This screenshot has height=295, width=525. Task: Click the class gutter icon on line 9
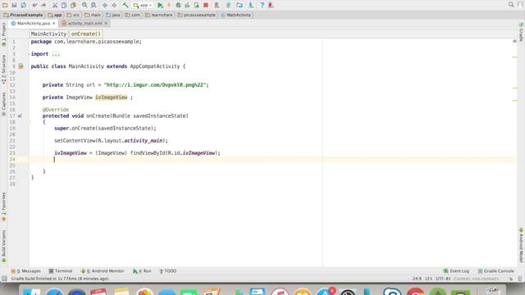click(21, 66)
